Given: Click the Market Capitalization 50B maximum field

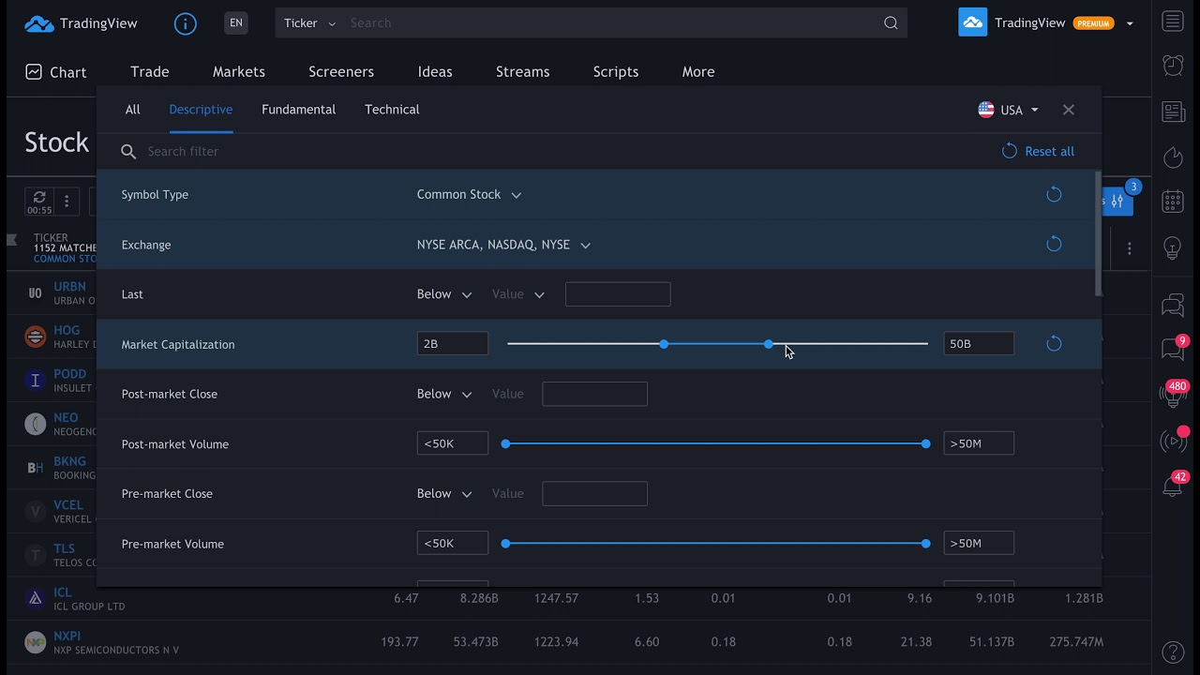Looking at the screenshot, I should (979, 344).
